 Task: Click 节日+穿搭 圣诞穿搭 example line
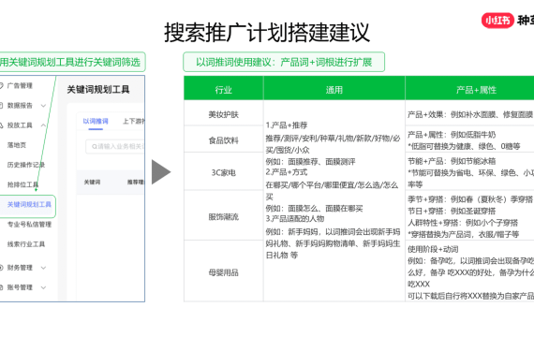[x=452, y=211]
